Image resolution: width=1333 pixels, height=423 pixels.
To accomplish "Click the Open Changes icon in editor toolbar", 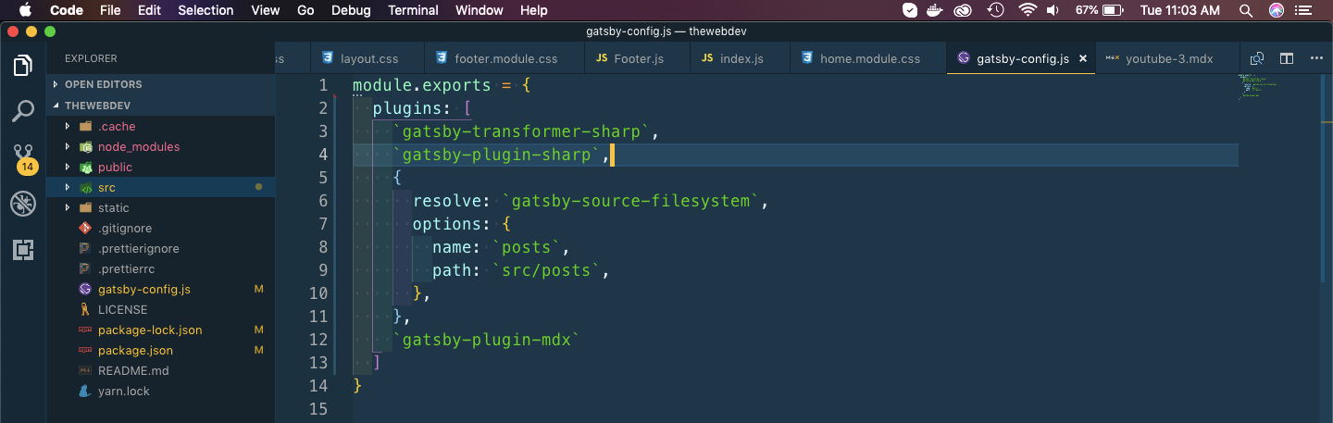I will (1257, 58).
